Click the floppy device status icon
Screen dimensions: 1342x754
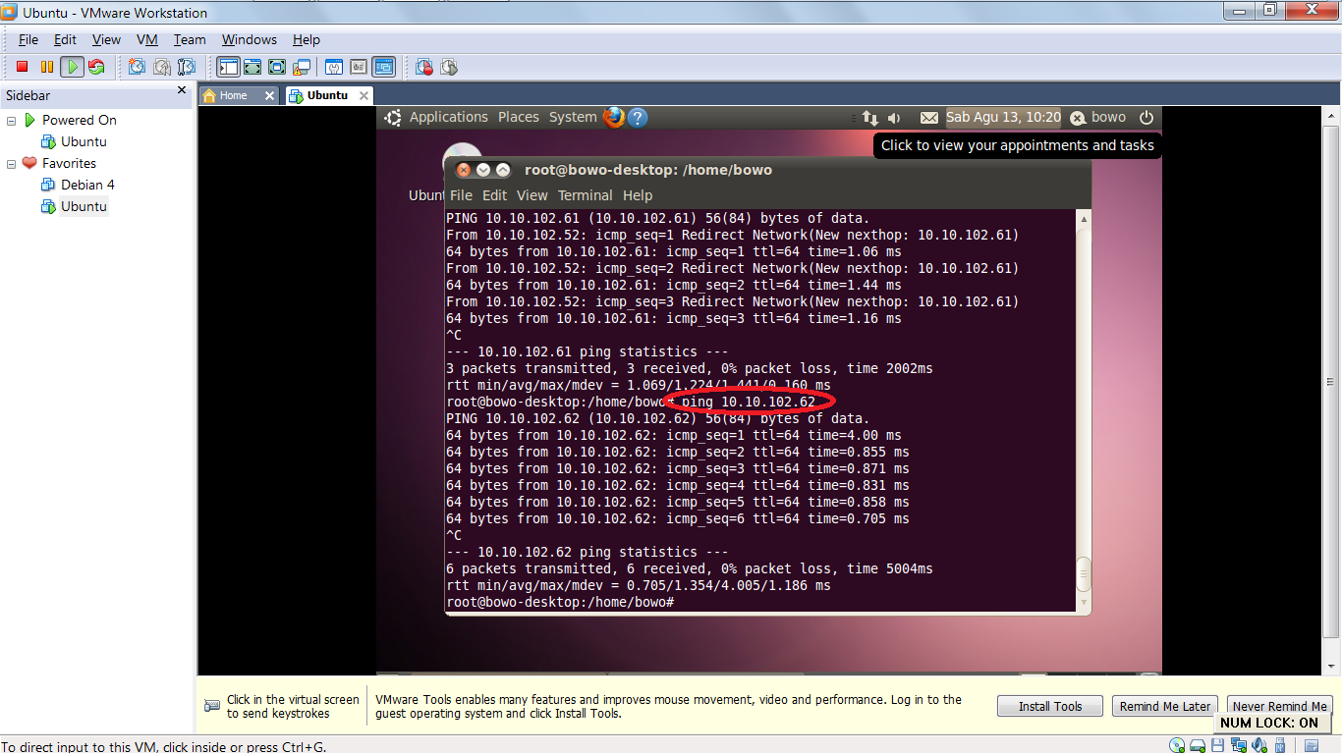point(1217,745)
